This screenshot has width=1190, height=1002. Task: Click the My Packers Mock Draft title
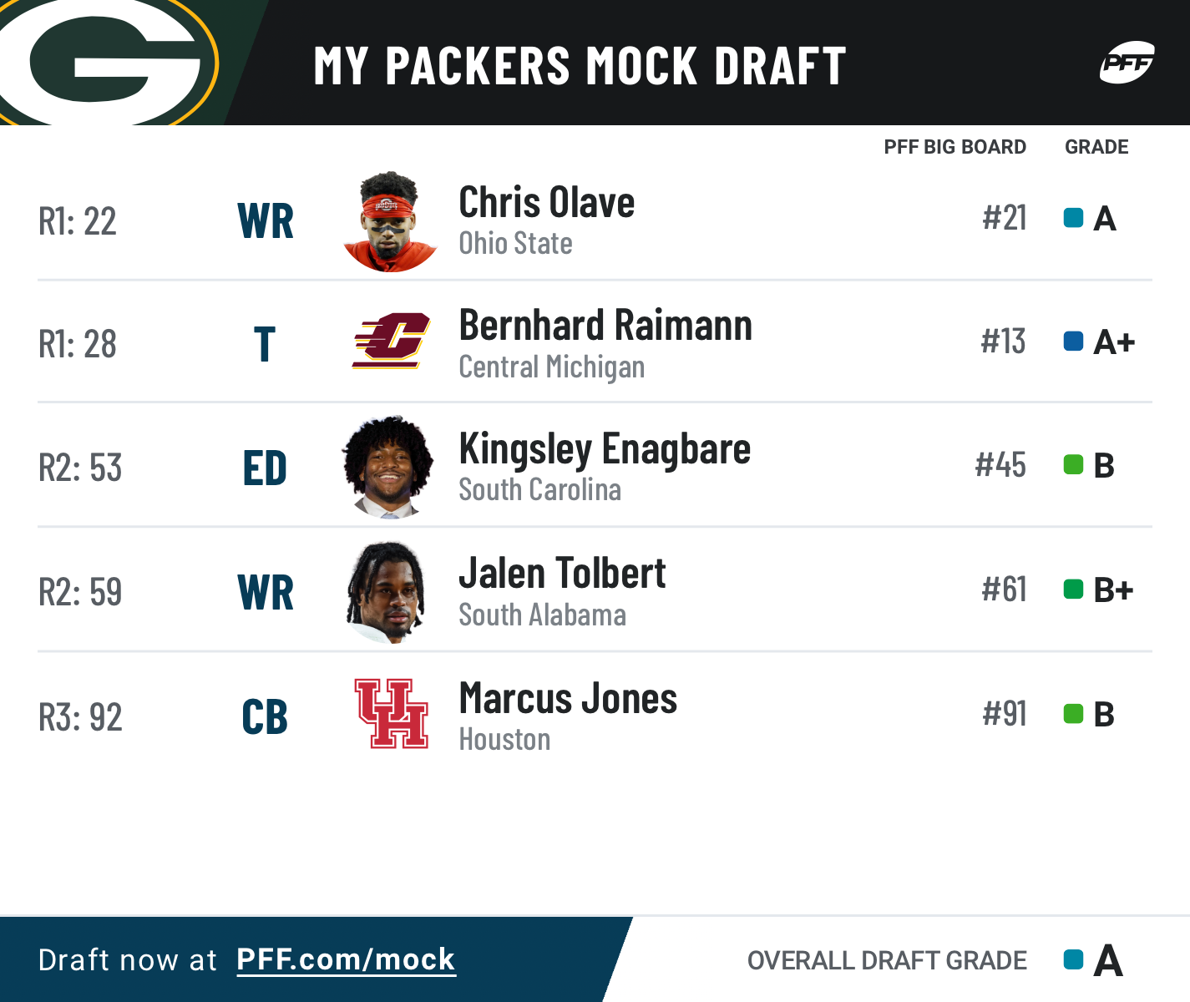(x=580, y=66)
